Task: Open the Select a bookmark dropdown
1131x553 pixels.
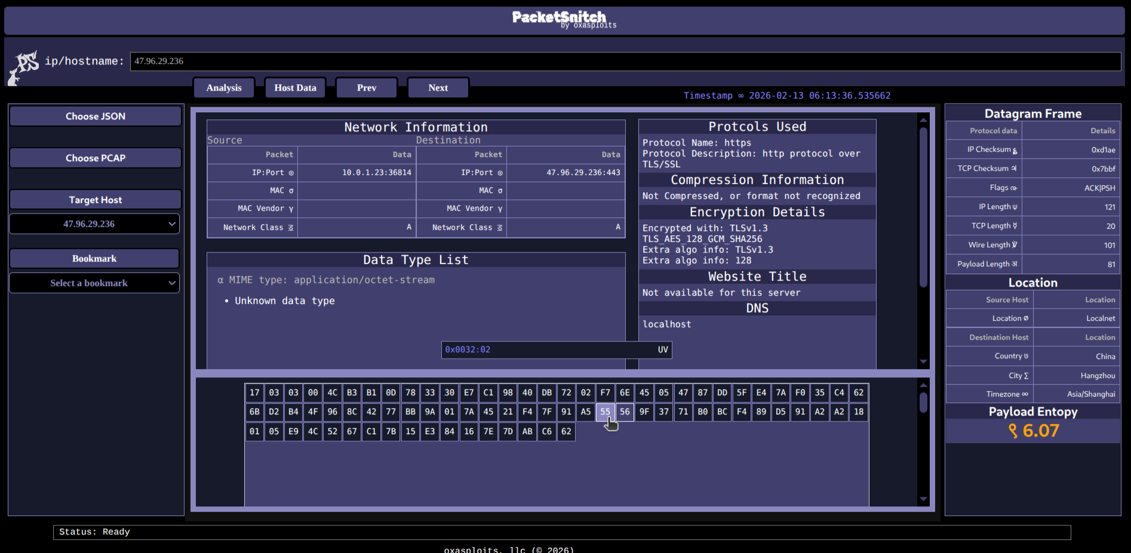Action: pos(94,282)
